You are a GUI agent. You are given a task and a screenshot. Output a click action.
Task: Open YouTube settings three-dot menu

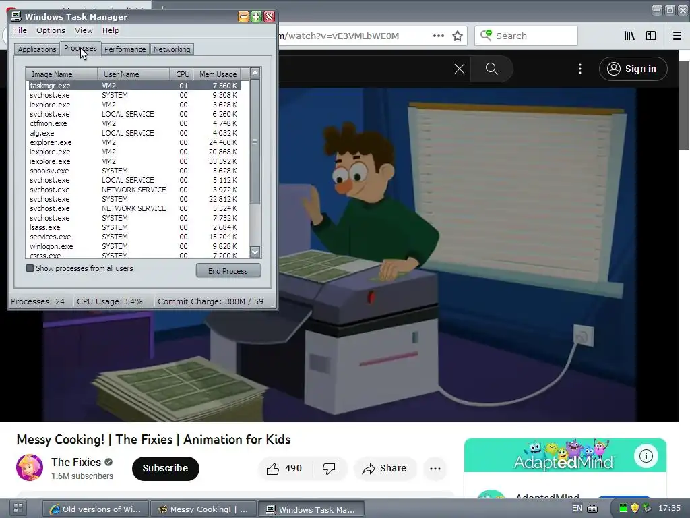point(580,69)
